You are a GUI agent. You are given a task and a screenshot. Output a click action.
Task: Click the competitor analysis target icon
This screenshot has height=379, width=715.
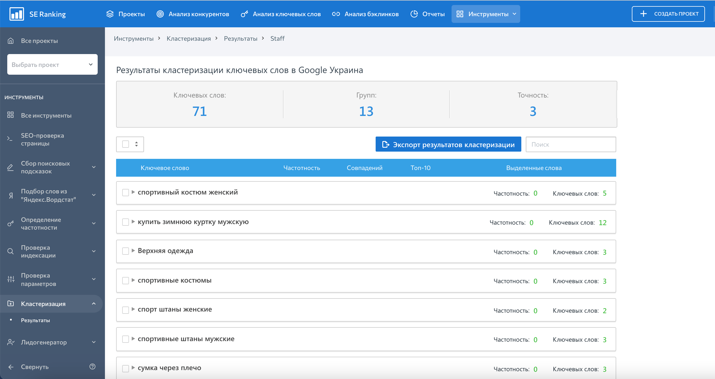160,14
